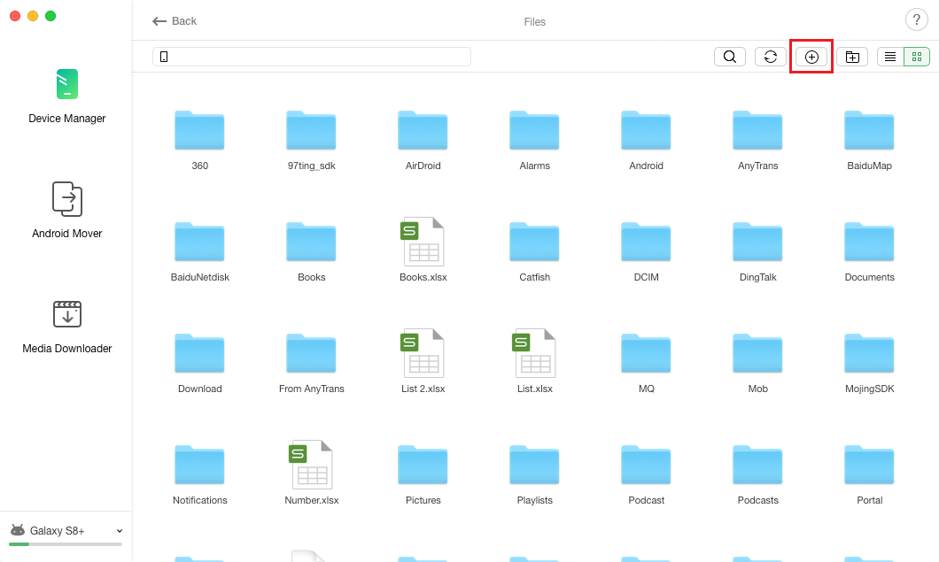Select the Catfish folder
The image size is (939, 562).
point(534,242)
